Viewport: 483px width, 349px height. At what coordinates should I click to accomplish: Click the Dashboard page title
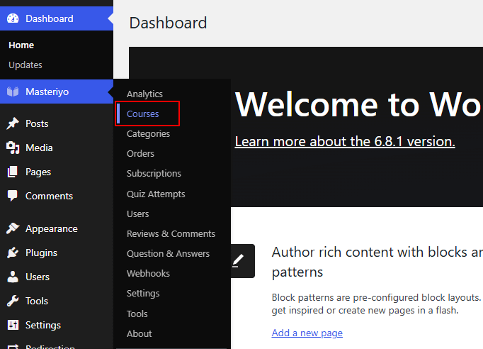tap(168, 23)
